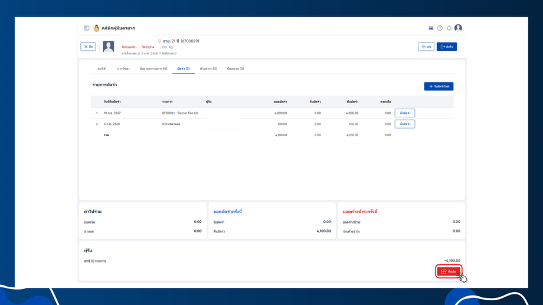Switch to the การรักษา tab
This screenshot has width=543, height=305.
coord(123,69)
